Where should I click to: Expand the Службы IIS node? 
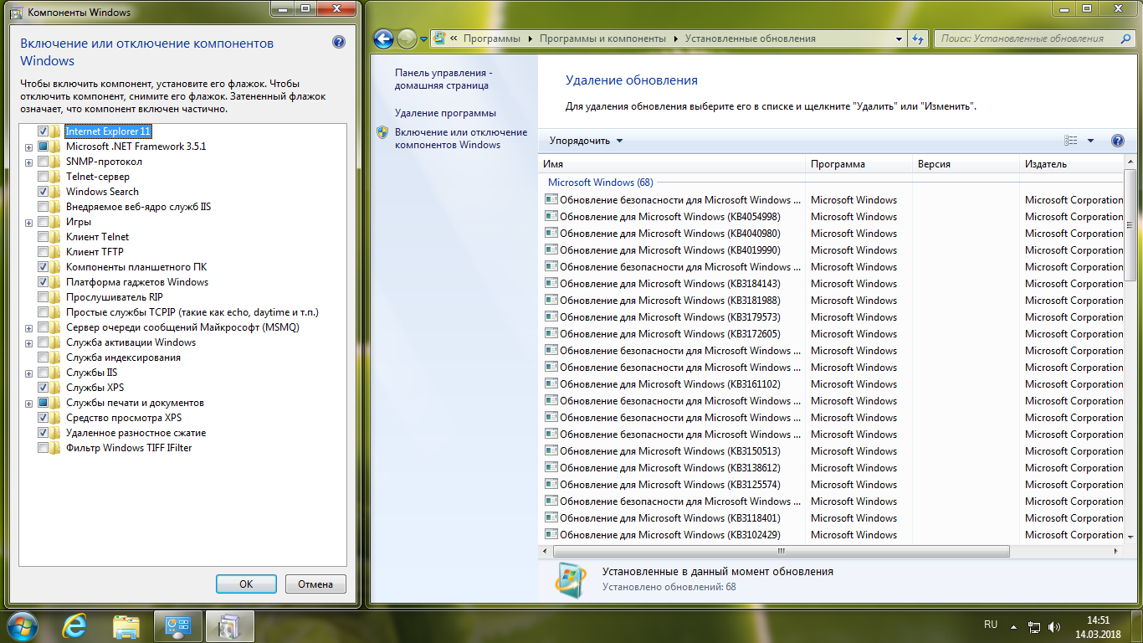pyautogui.click(x=29, y=373)
